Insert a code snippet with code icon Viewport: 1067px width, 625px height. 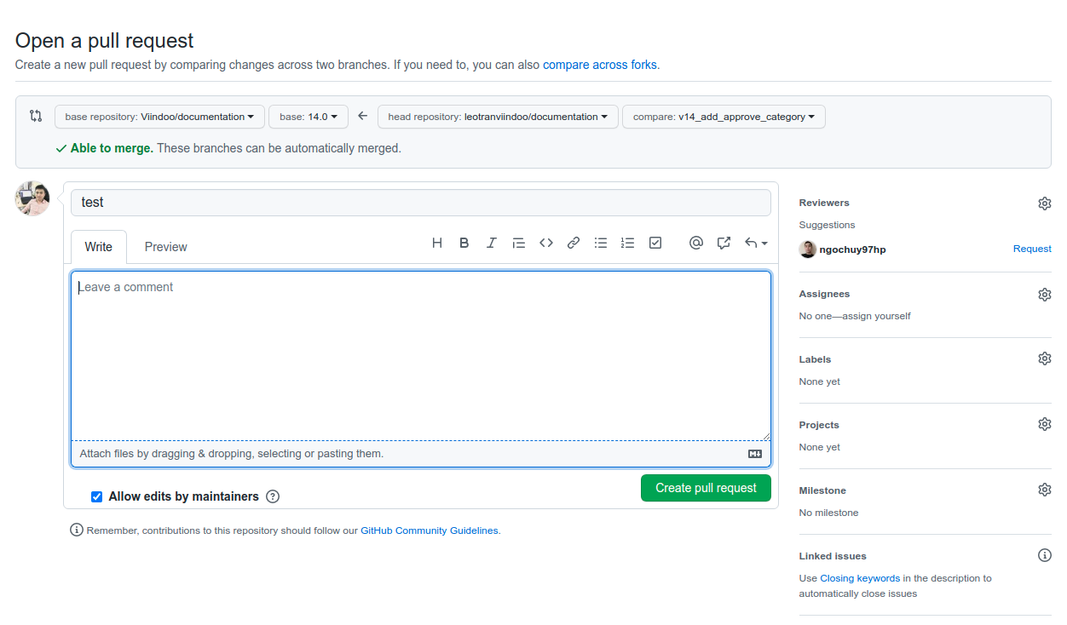(x=546, y=243)
